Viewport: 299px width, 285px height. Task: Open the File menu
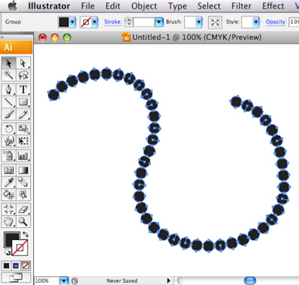pos(88,6)
